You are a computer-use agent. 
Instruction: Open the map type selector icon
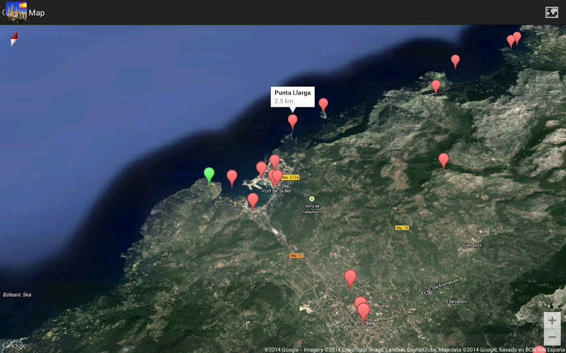pos(552,12)
